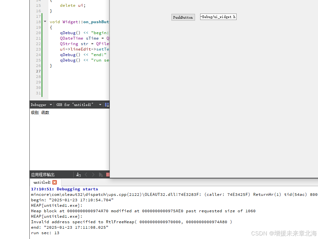Viewport: 318px width, 239px height.
Task: Click the QDateTime sTime code line
Action: (85, 38)
